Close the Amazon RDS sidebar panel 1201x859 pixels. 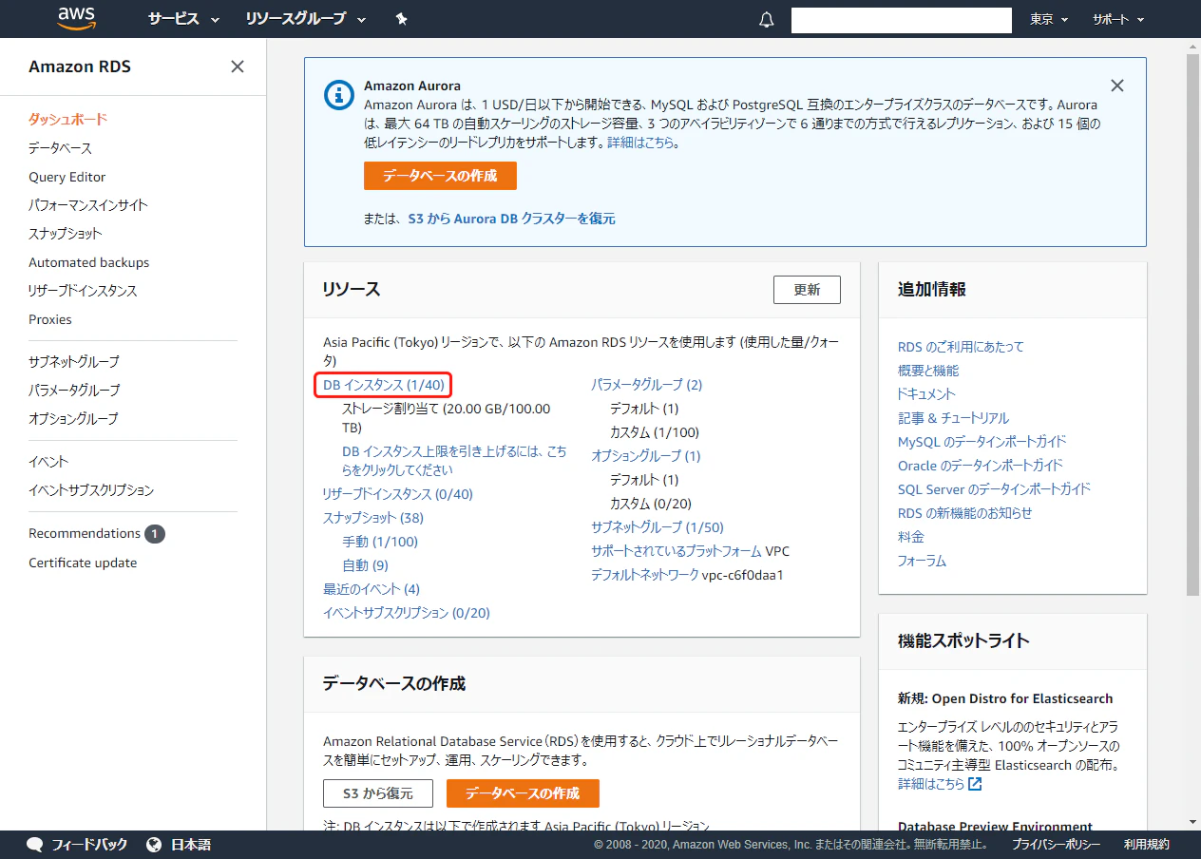click(238, 67)
